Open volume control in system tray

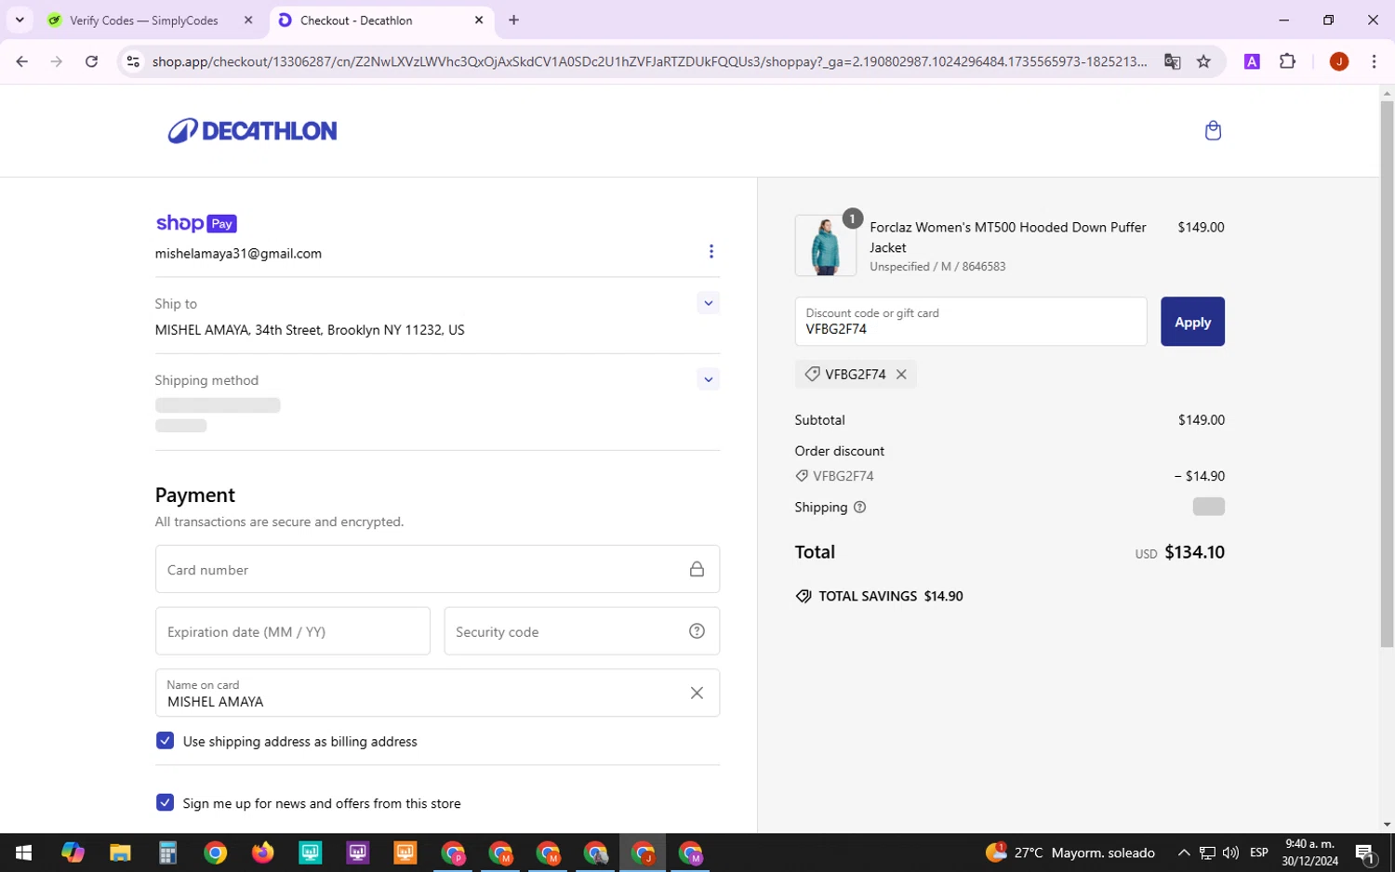tap(1230, 852)
